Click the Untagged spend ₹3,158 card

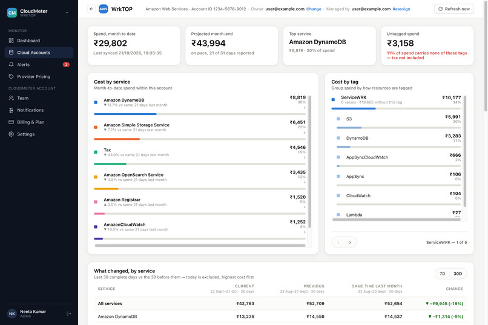coord(427,46)
